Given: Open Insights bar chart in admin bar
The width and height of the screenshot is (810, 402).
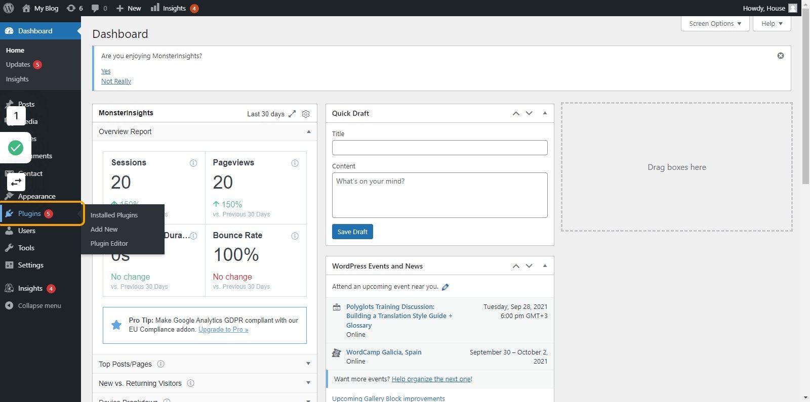Looking at the screenshot, I should click(155, 8).
